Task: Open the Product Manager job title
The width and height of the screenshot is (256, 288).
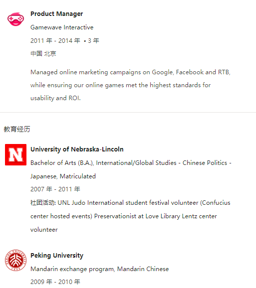Action: point(57,14)
